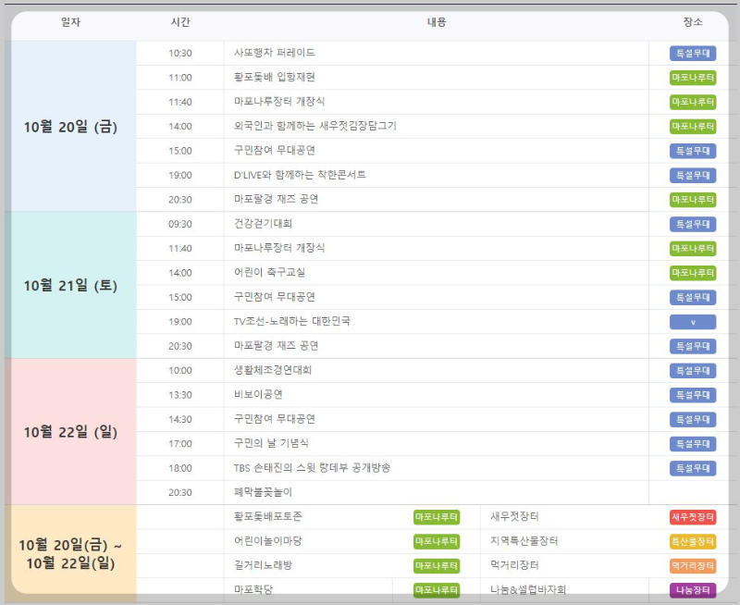This screenshot has width=740, height=605.
Task: Select the orange 먹거리장터 badge
Action: click(692, 566)
